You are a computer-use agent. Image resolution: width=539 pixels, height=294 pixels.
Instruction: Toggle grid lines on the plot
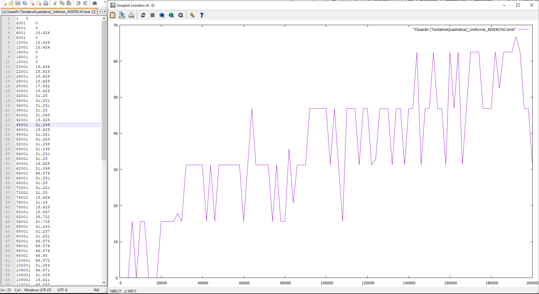153,15
